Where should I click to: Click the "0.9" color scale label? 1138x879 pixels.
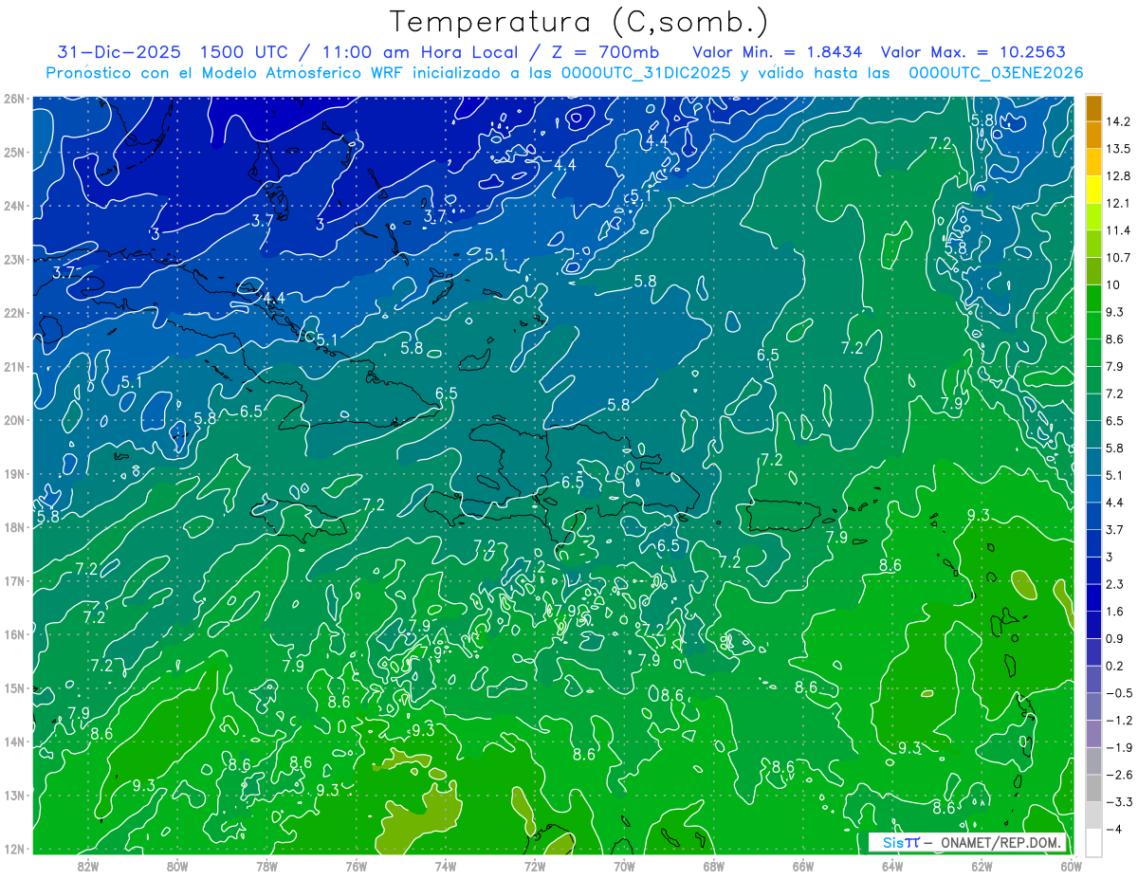pos(1116,639)
